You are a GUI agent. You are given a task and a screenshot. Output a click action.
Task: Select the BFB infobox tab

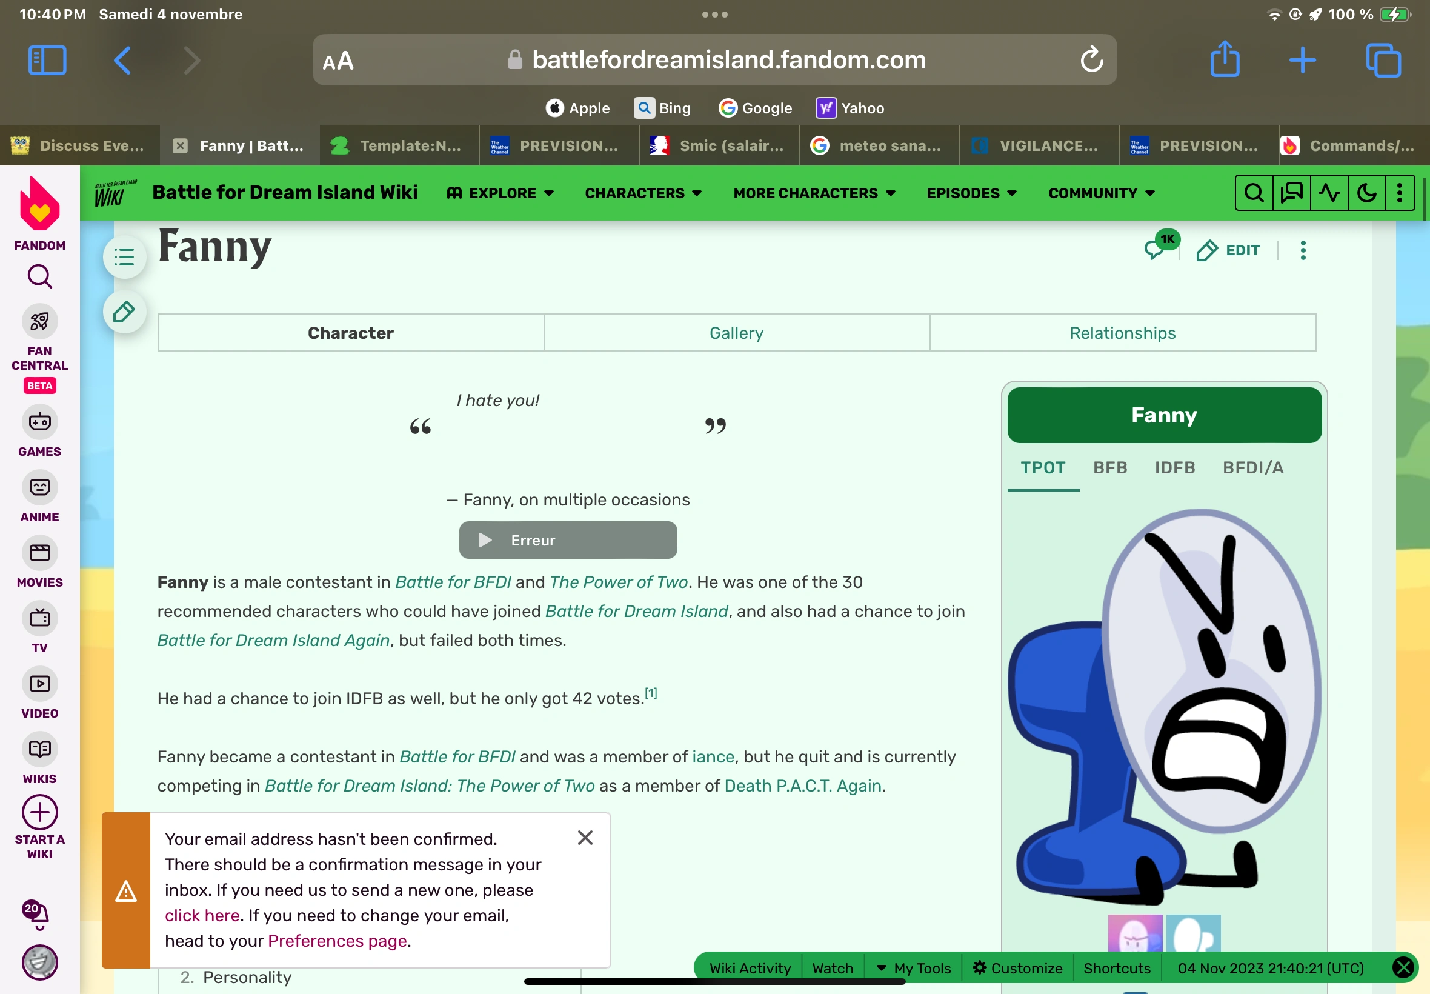point(1110,467)
